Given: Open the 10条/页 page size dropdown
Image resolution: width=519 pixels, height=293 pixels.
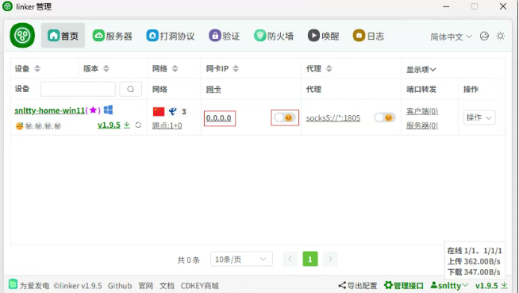Looking at the screenshot, I should click(241, 259).
